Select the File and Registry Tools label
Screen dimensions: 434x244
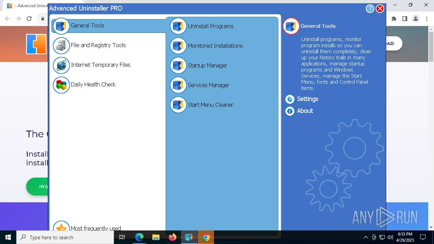coord(98,45)
